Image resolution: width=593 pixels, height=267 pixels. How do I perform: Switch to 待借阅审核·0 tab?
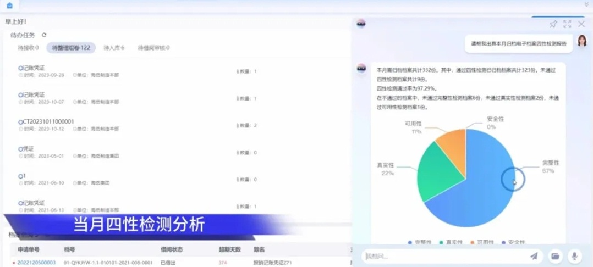coord(153,48)
